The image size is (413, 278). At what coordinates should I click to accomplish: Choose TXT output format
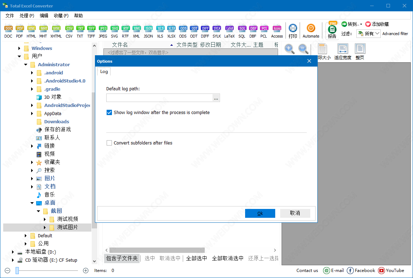80,31
